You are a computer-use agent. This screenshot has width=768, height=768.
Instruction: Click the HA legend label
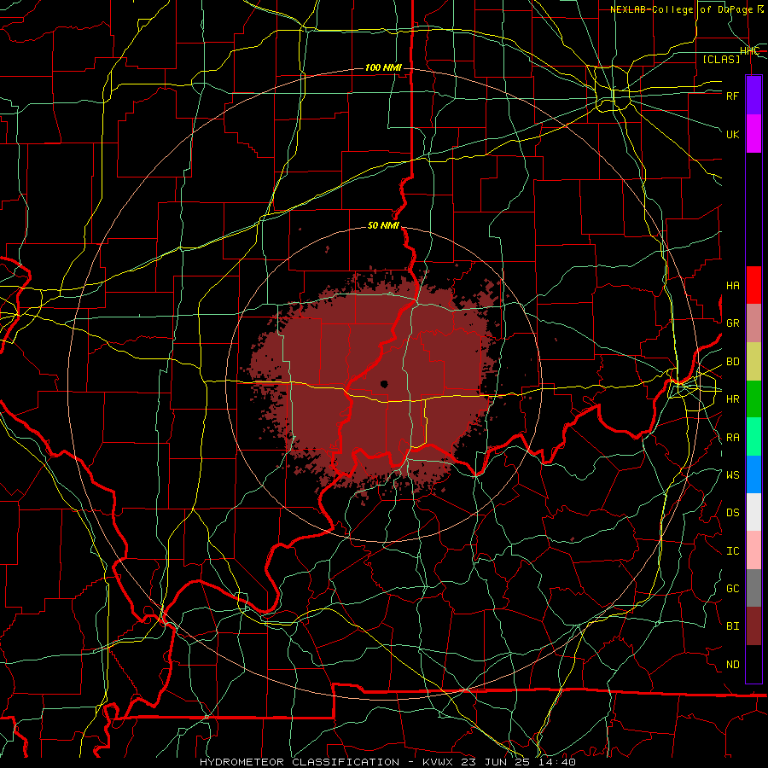point(733,286)
